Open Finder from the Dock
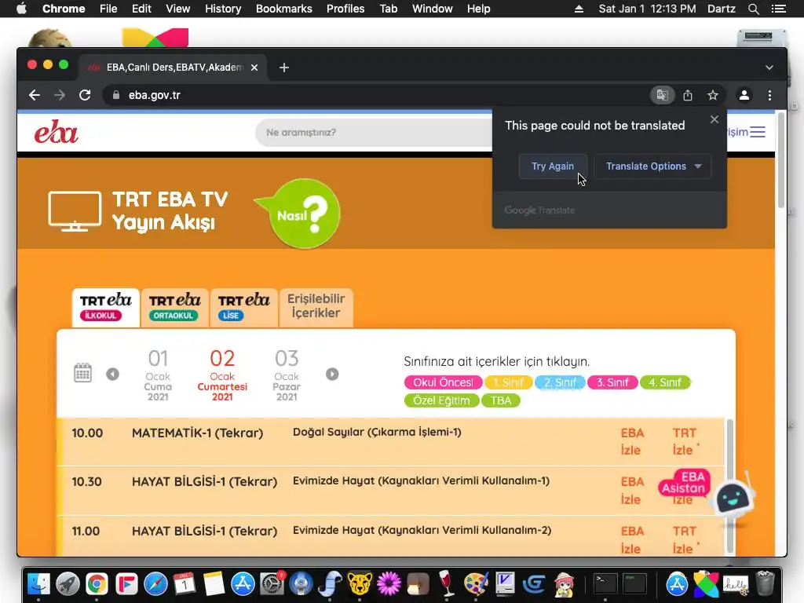The width and height of the screenshot is (804, 603). point(38,583)
